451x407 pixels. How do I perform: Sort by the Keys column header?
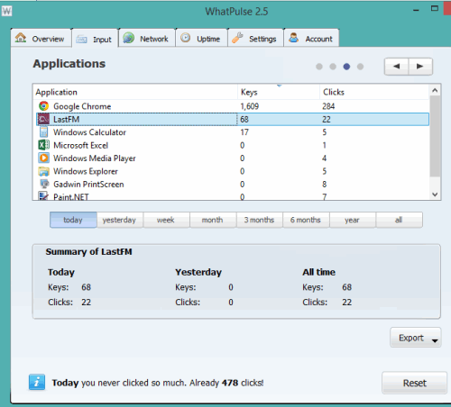click(279, 92)
